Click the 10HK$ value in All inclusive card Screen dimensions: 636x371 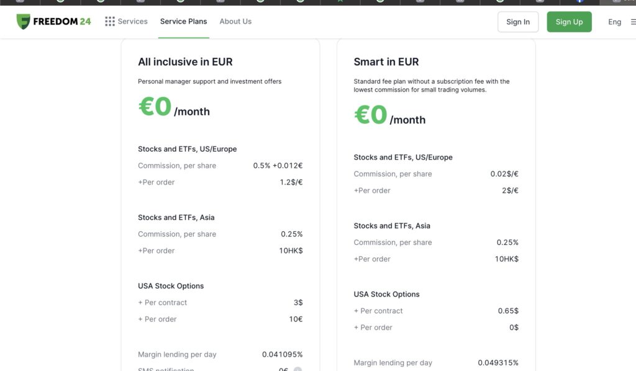tap(291, 251)
